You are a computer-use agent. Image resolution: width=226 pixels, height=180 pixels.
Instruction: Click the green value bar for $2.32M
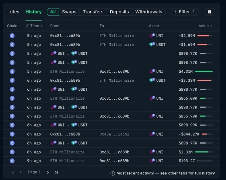click(204, 152)
